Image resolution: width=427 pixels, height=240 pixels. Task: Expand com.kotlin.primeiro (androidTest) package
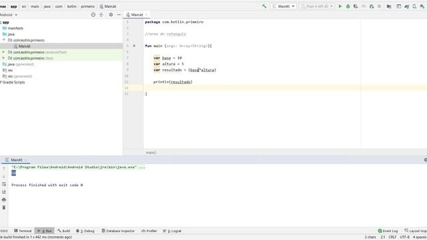click(x=4, y=52)
